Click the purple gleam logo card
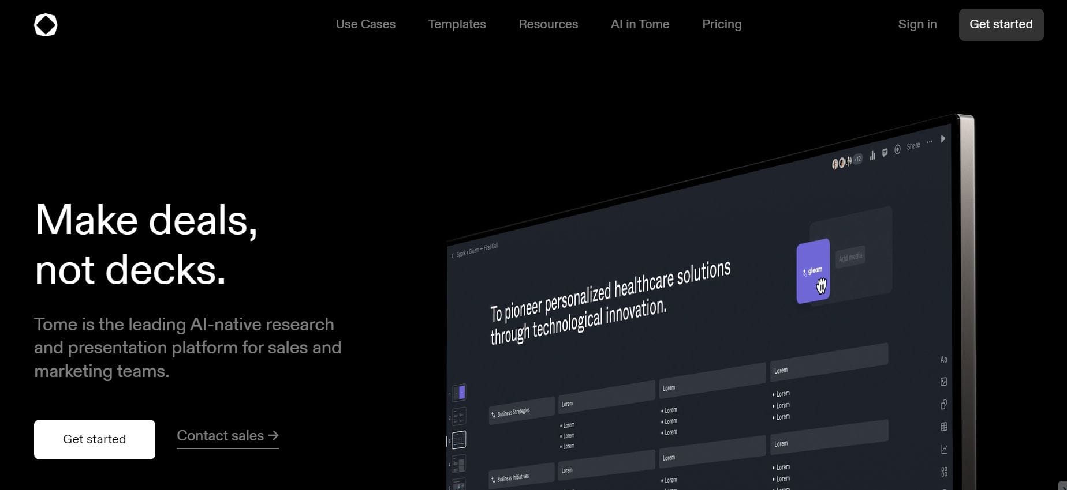Screen dimensions: 1067x490 pyautogui.click(x=813, y=271)
